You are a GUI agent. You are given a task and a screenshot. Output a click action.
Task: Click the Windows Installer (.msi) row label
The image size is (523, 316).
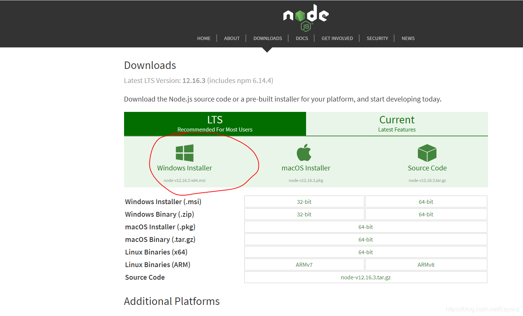[163, 202]
